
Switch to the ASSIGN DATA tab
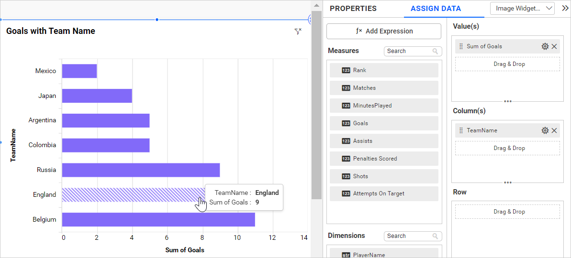point(436,9)
